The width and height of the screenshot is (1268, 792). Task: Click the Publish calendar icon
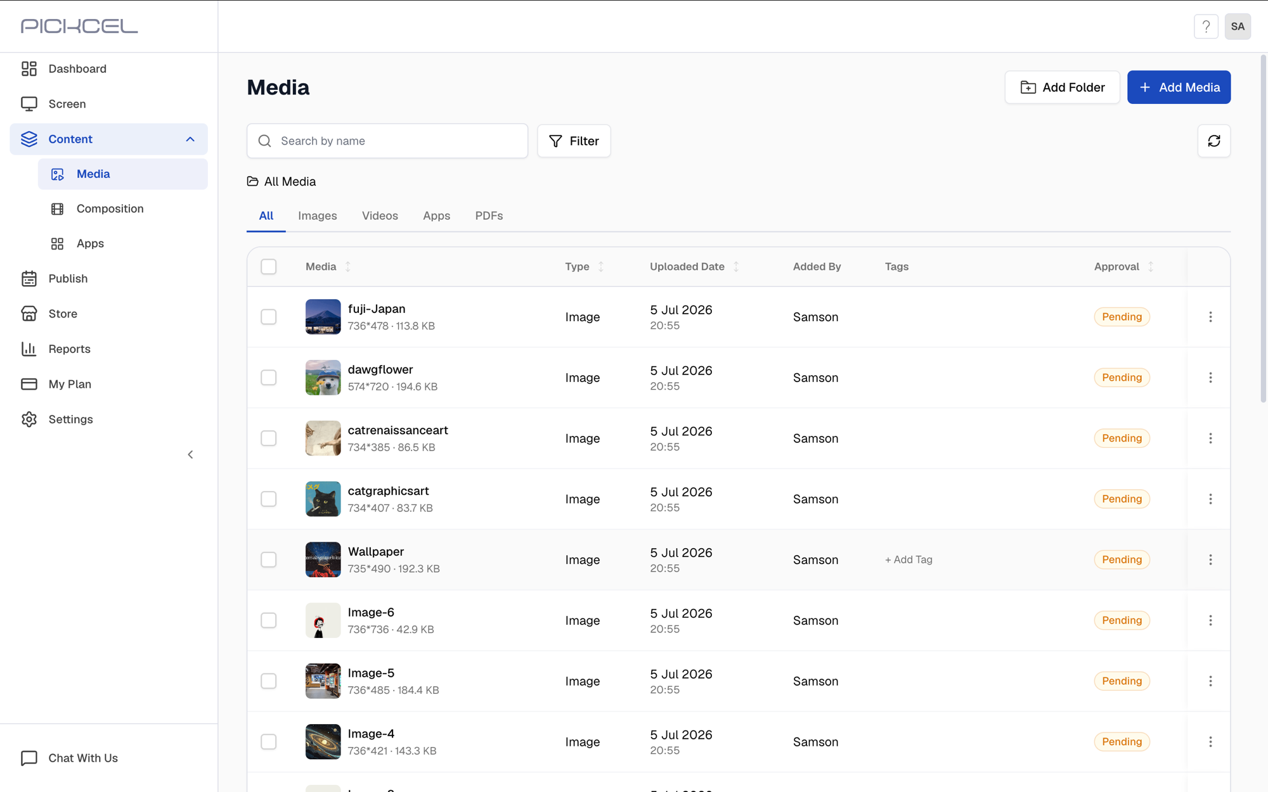[x=29, y=279]
